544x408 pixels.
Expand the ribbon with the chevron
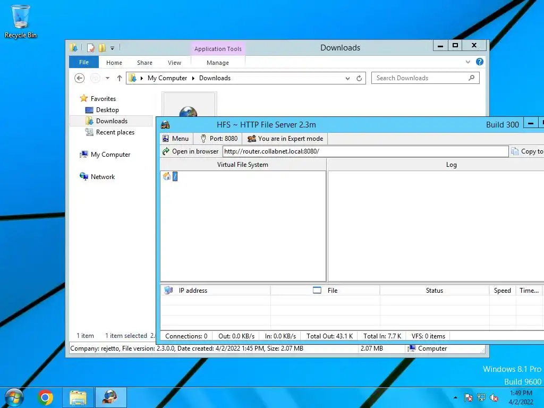pyautogui.click(x=468, y=62)
